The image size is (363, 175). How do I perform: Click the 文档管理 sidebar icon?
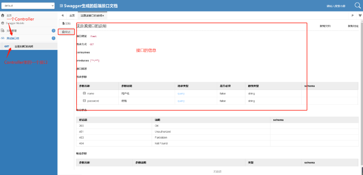[x=3, y=31]
